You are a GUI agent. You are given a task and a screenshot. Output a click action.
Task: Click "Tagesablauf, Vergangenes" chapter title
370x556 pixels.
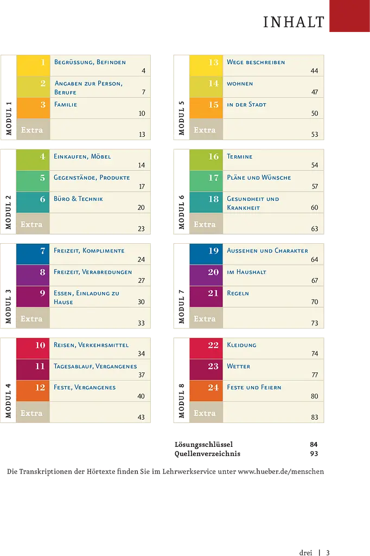[95, 366]
